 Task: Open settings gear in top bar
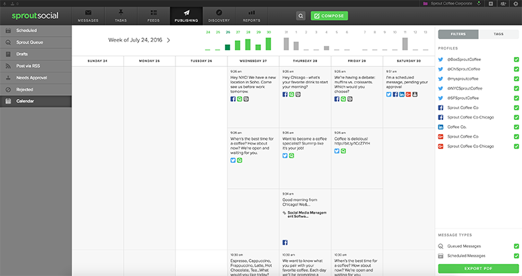[x=516, y=3]
